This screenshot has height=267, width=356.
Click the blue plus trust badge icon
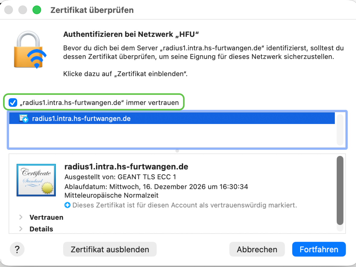pyautogui.click(x=67, y=205)
